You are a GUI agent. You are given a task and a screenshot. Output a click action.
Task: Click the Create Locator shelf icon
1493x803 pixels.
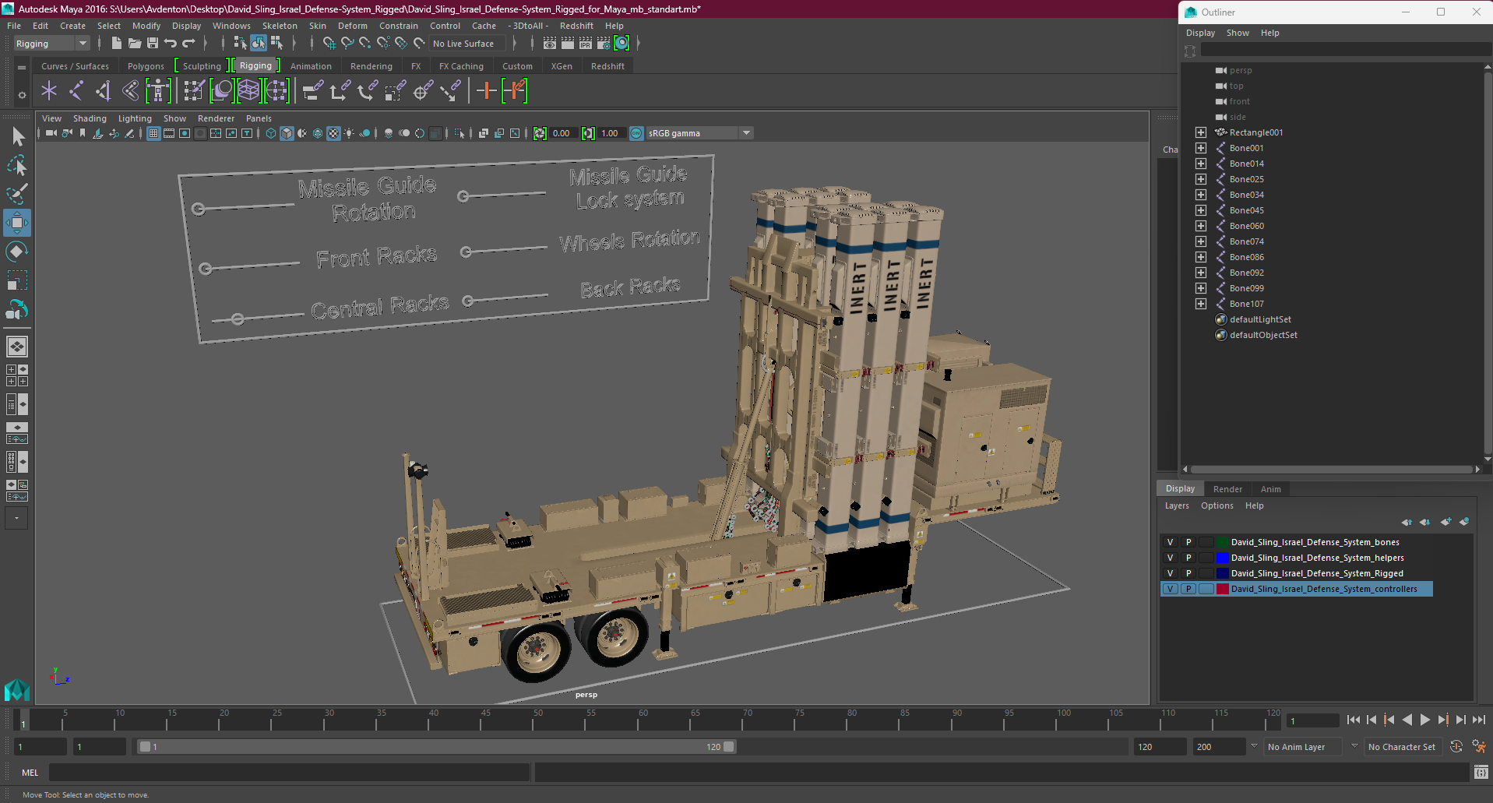point(49,91)
